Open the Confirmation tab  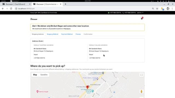[88, 34]
